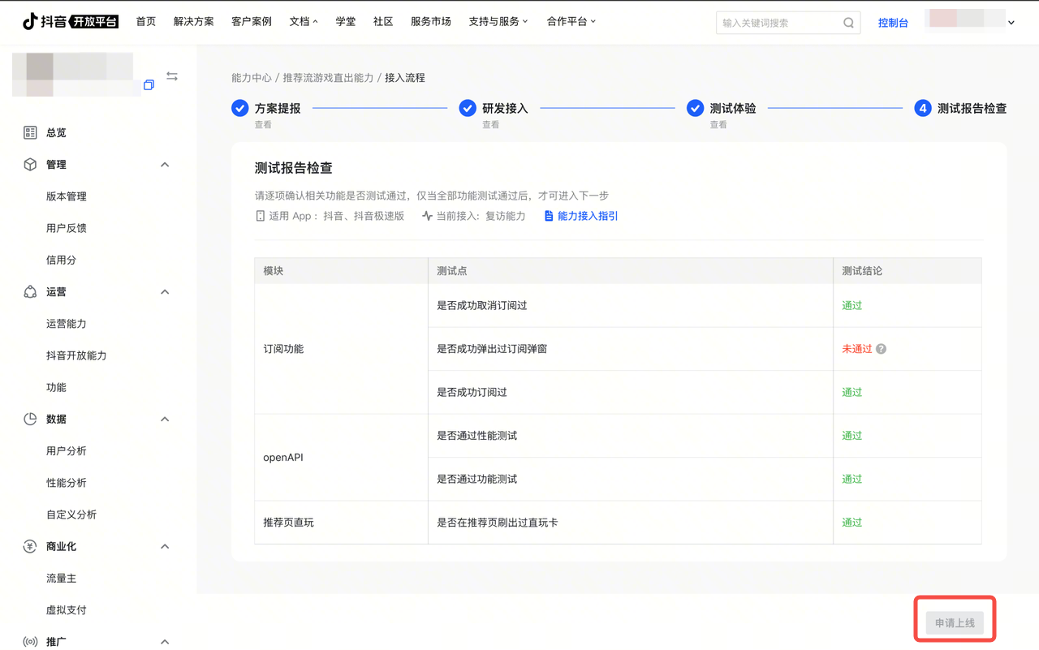This screenshot has width=1039, height=650.
Task: Select 版本管理 in the sidebar
Action: [x=67, y=196]
